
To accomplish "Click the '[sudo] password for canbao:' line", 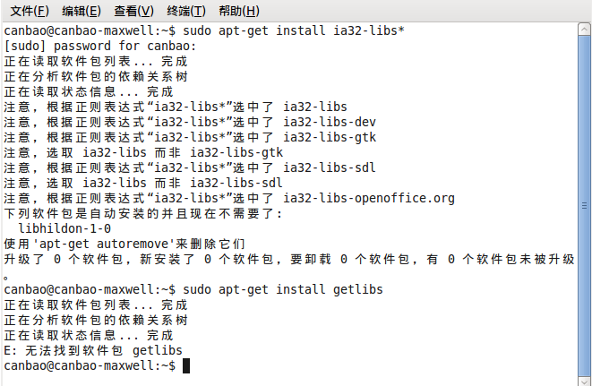I will pos(100,46).
